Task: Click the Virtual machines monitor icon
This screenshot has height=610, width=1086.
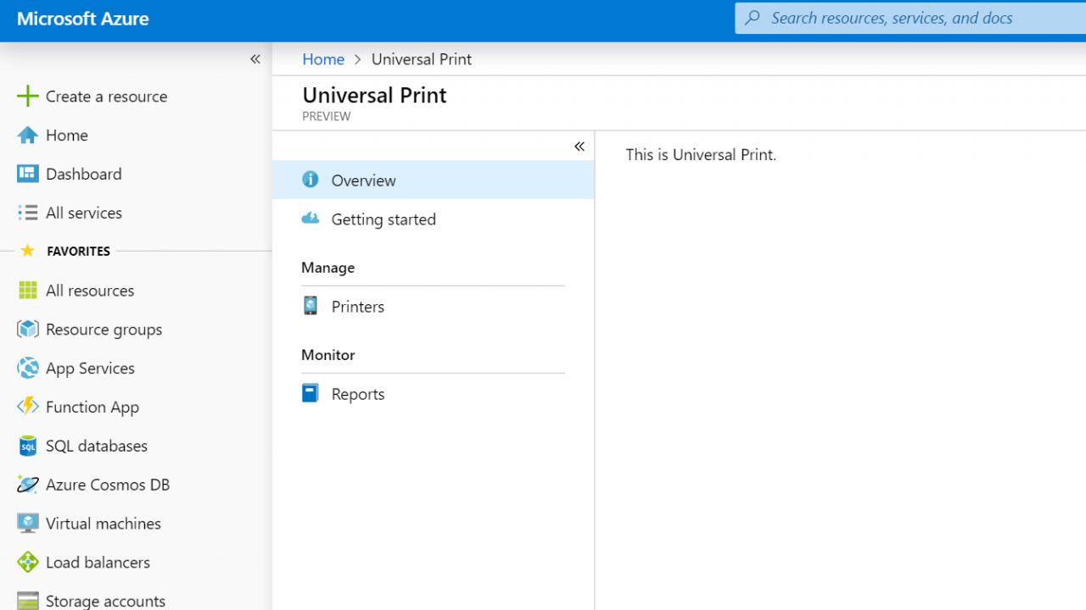Action: point(27,524)
